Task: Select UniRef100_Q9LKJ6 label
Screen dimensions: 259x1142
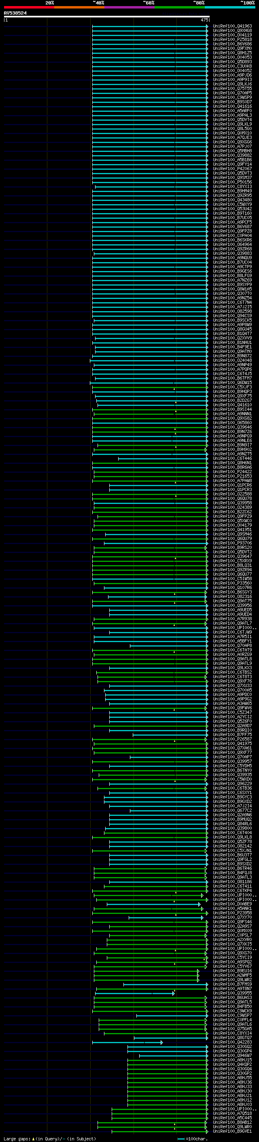Action: pyautogui.click(x=232, y=84)
